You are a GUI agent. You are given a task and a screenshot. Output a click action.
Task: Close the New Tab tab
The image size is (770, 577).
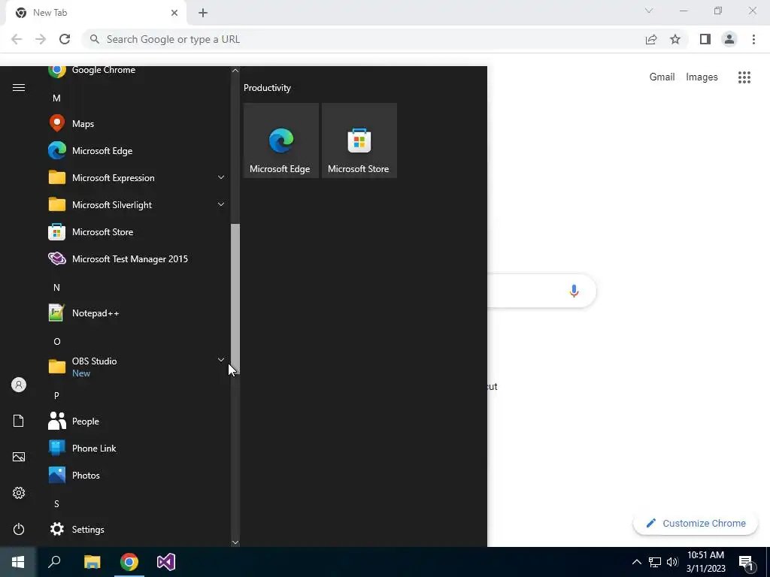[x=174, y=13]
